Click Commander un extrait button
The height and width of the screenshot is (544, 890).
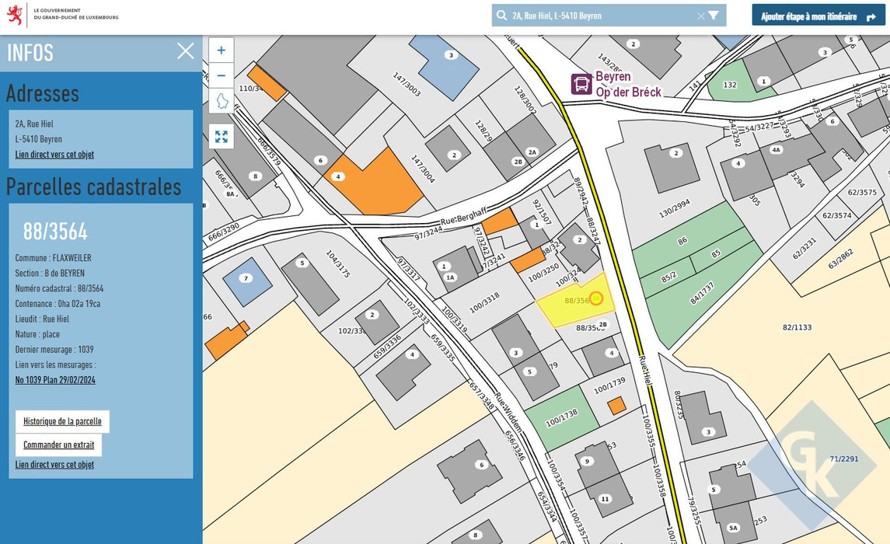coord(58,445)
